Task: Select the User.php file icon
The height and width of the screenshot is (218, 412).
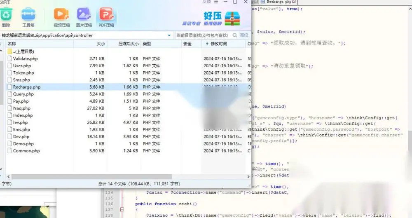Action: pyautogui.click(x=10, y=66)
